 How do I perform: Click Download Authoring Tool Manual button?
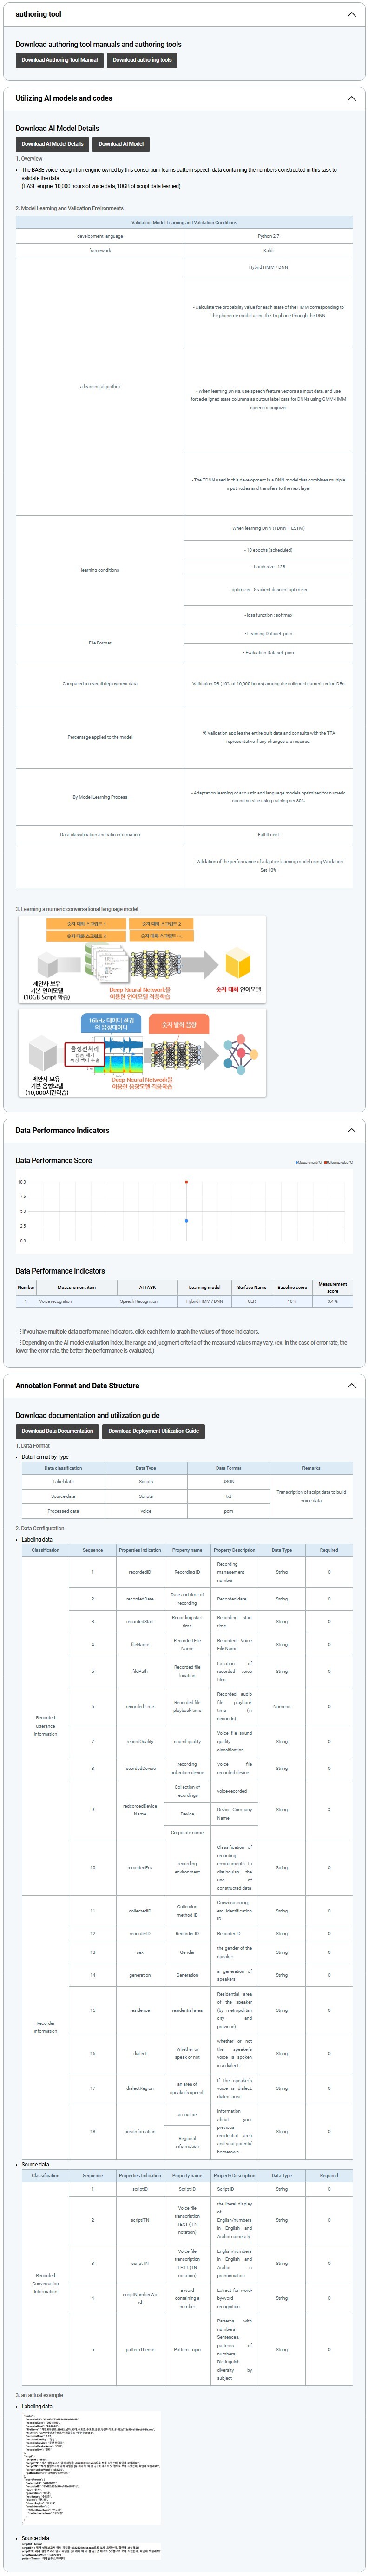pos(60,60)
